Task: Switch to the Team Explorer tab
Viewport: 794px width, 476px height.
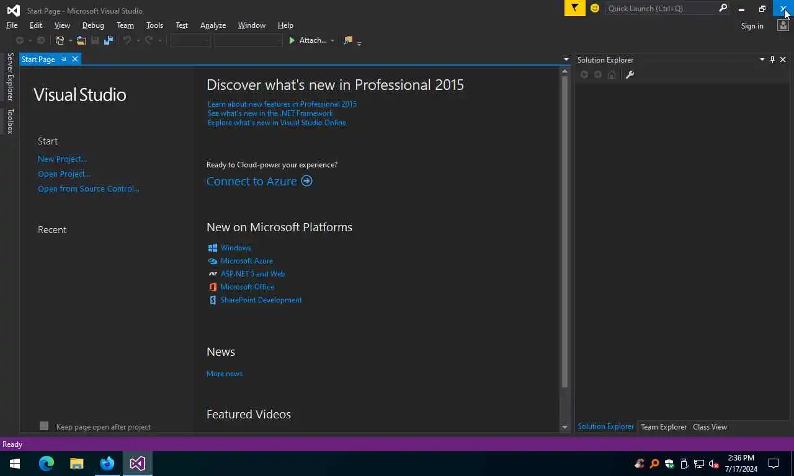Action: (664, 427)
